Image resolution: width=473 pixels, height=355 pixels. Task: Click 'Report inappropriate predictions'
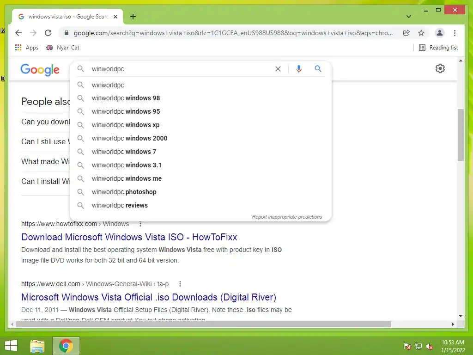287,217
